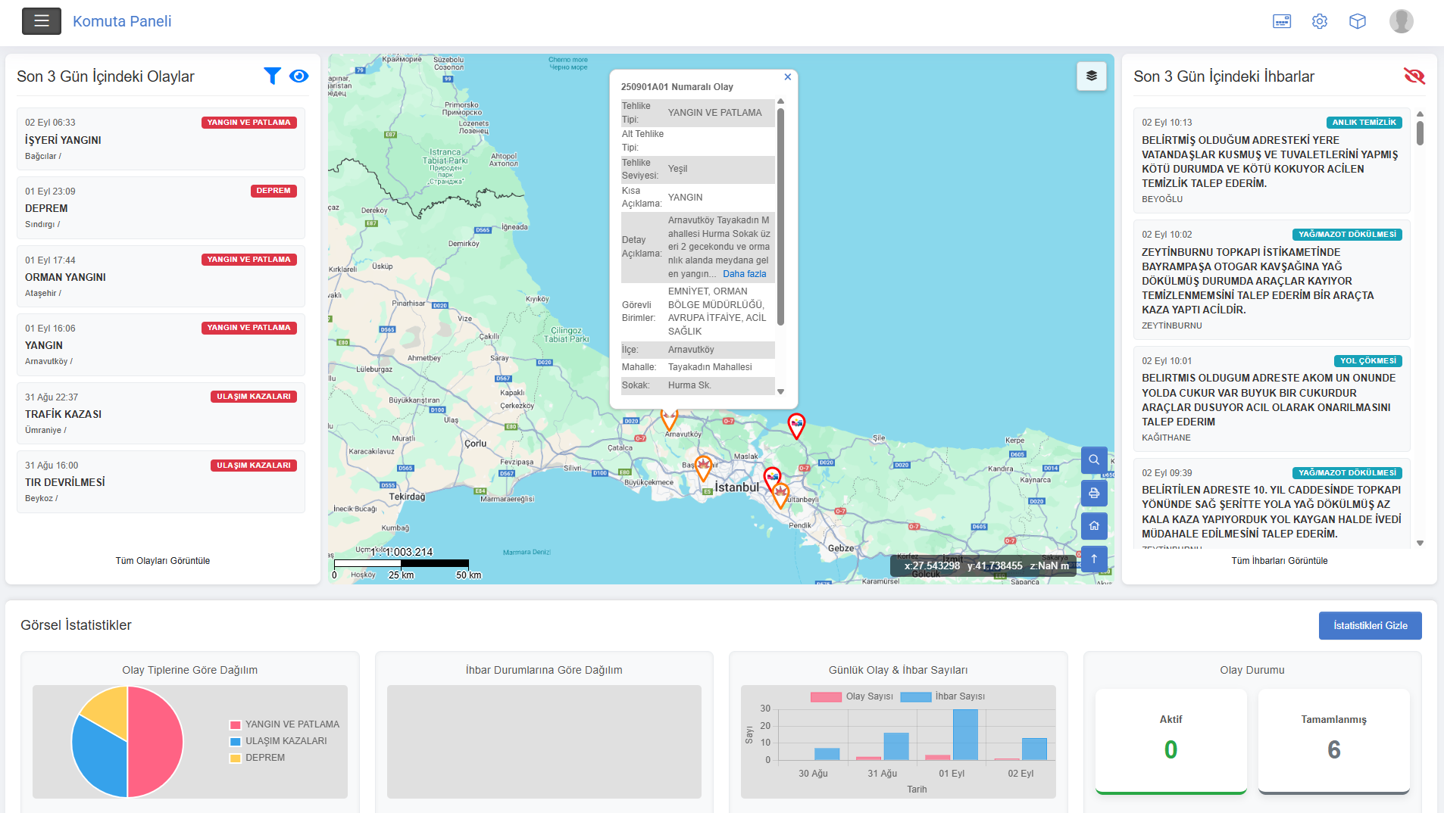Image resolution: width=1444 pixels, height=813 pixels.
Task: Open the hamburger menu button
Action: tap(42, 21)
